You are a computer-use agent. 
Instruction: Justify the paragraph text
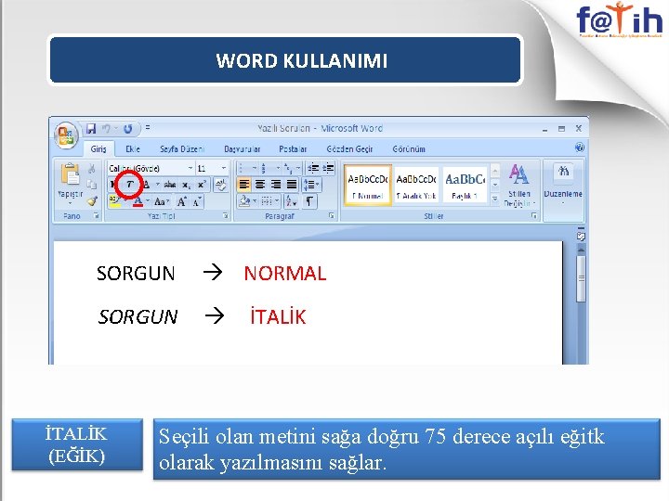(292, 185)
